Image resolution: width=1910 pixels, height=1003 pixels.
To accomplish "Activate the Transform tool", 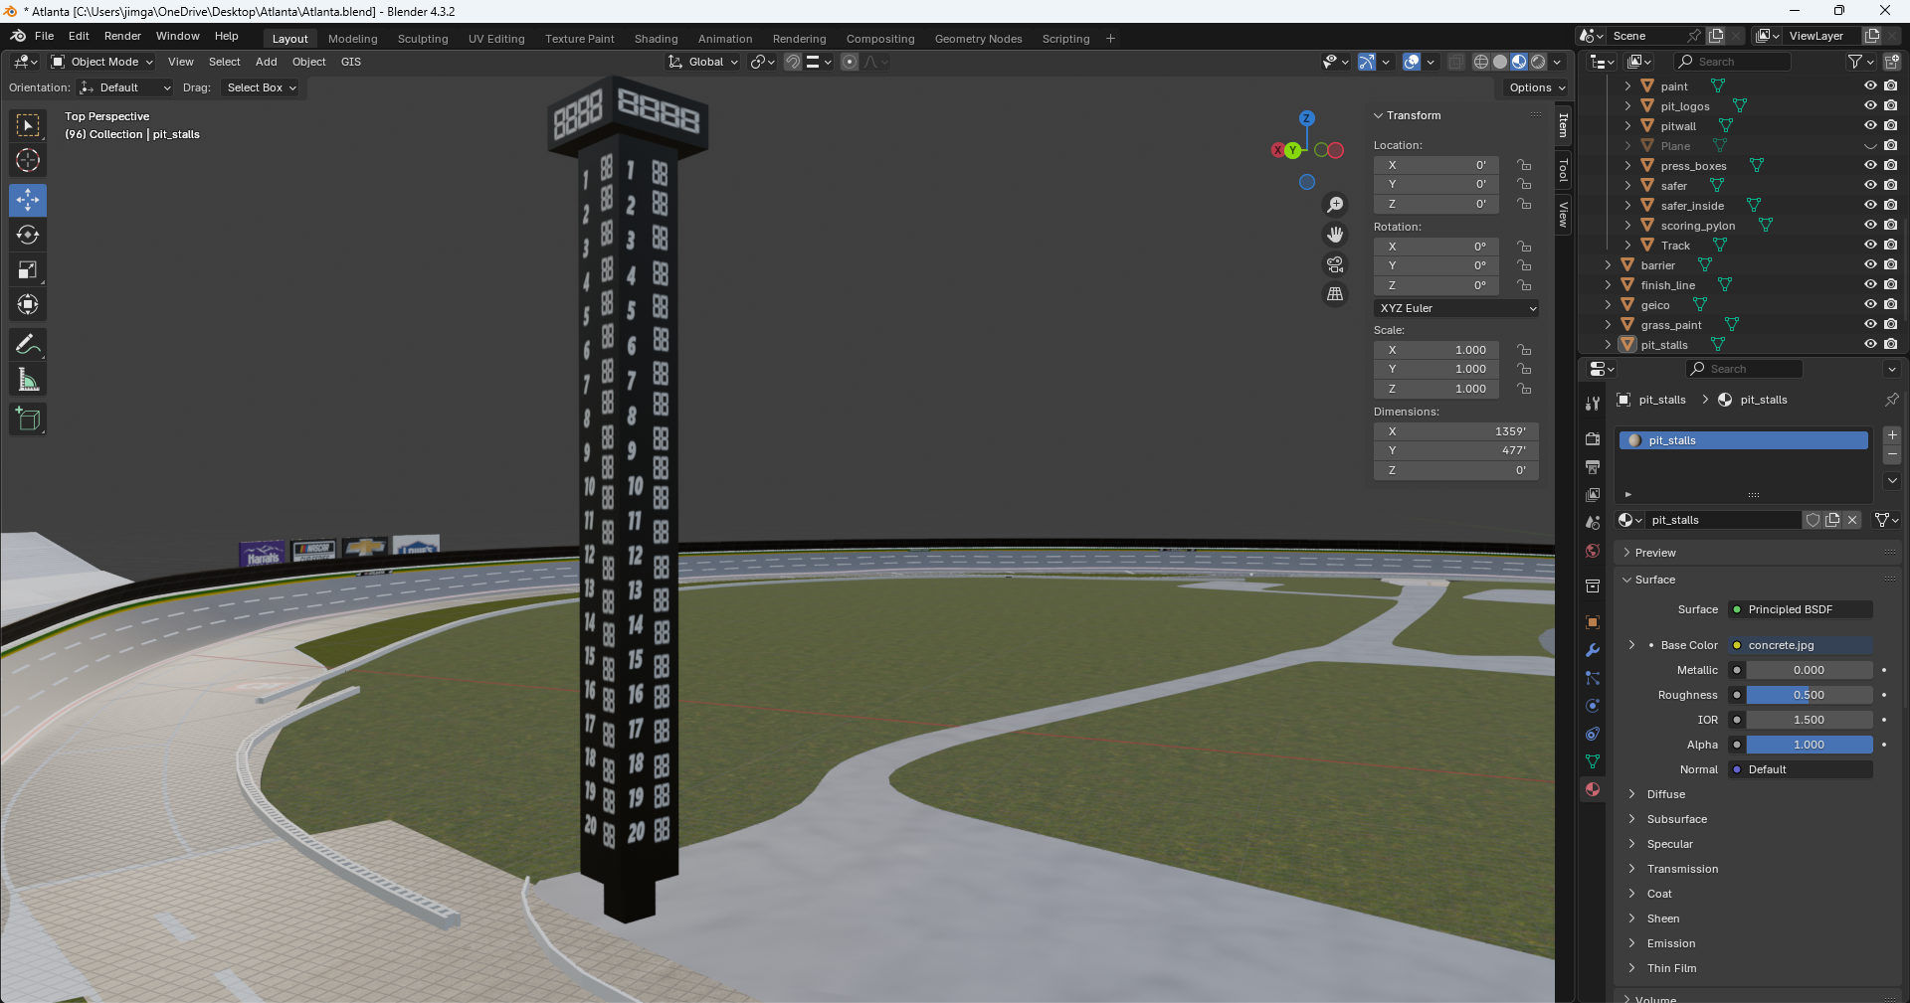I will click(28, 304).
